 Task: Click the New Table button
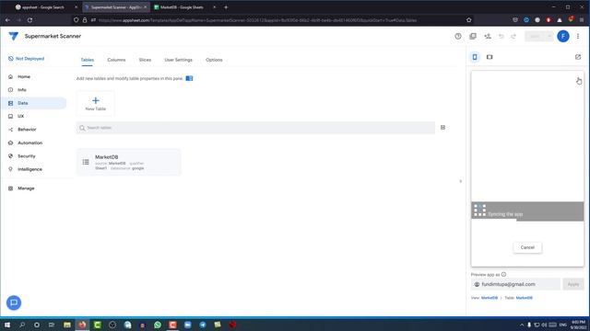pyautogui.click(x=96, y=104)
